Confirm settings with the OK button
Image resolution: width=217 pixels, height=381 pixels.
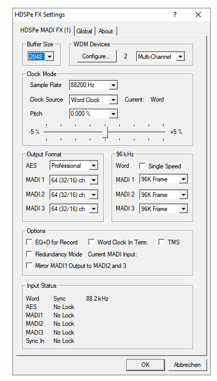pos(145,365)
